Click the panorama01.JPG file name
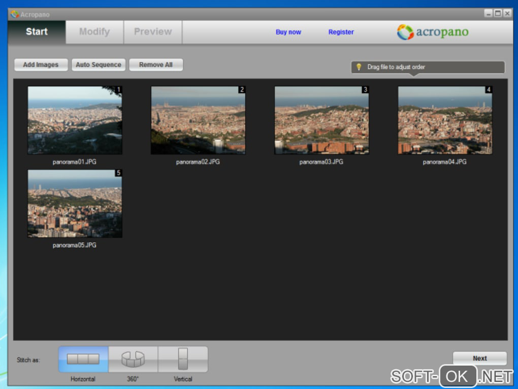Screen dimensions: 518x389 tap(75, 162)
